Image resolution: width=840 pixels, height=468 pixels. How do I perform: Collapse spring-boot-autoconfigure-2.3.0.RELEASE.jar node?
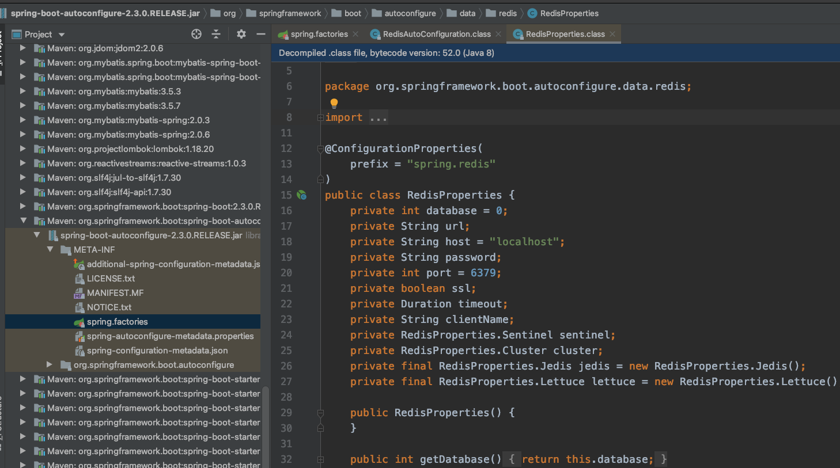click(37, 235)
